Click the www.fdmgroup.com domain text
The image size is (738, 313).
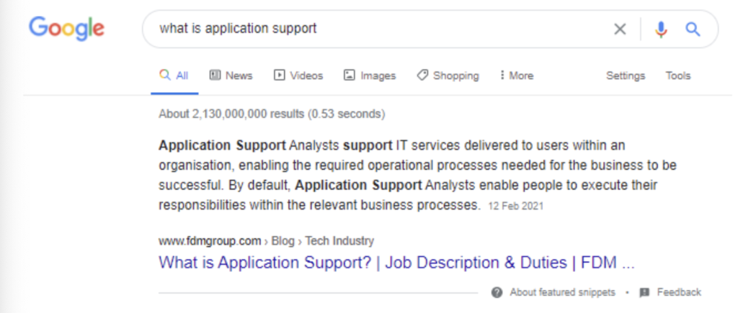(x=209, y=241)
